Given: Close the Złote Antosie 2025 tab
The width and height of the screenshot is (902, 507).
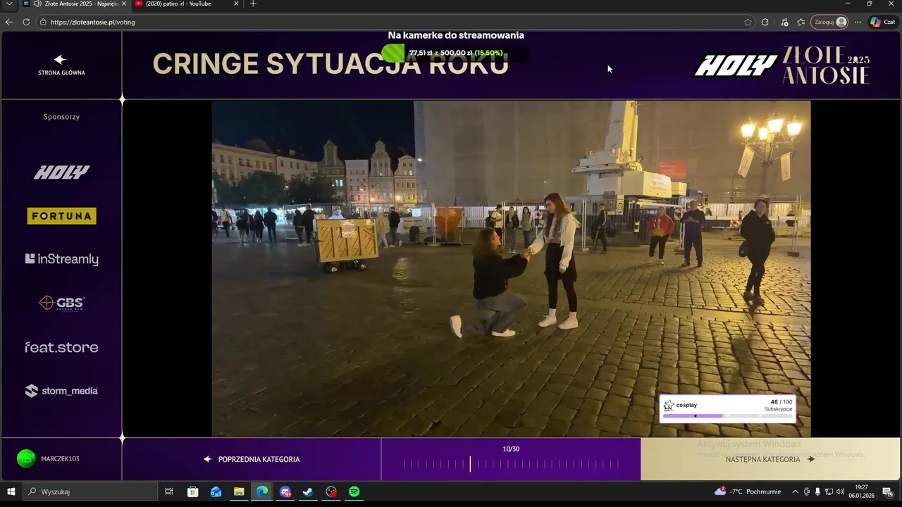Looking at the screenshot, I should pos(123,4).
